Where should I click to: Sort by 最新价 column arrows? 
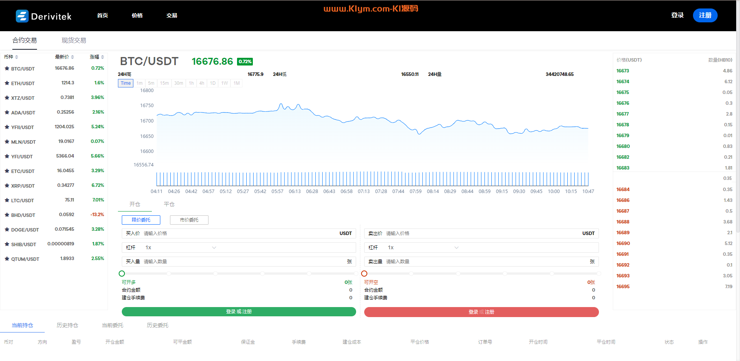tap(72, 57)
